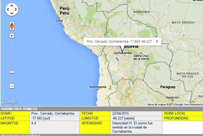Click the upper MATO GROSSO region label

183,23
